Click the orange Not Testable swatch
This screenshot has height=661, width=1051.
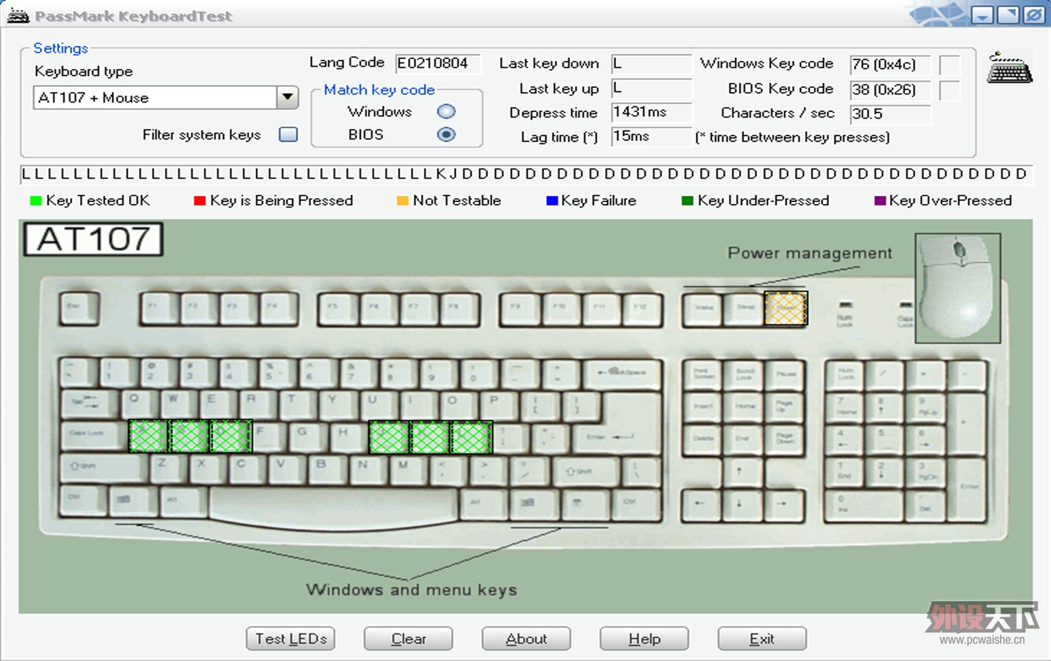coord(403,201)
